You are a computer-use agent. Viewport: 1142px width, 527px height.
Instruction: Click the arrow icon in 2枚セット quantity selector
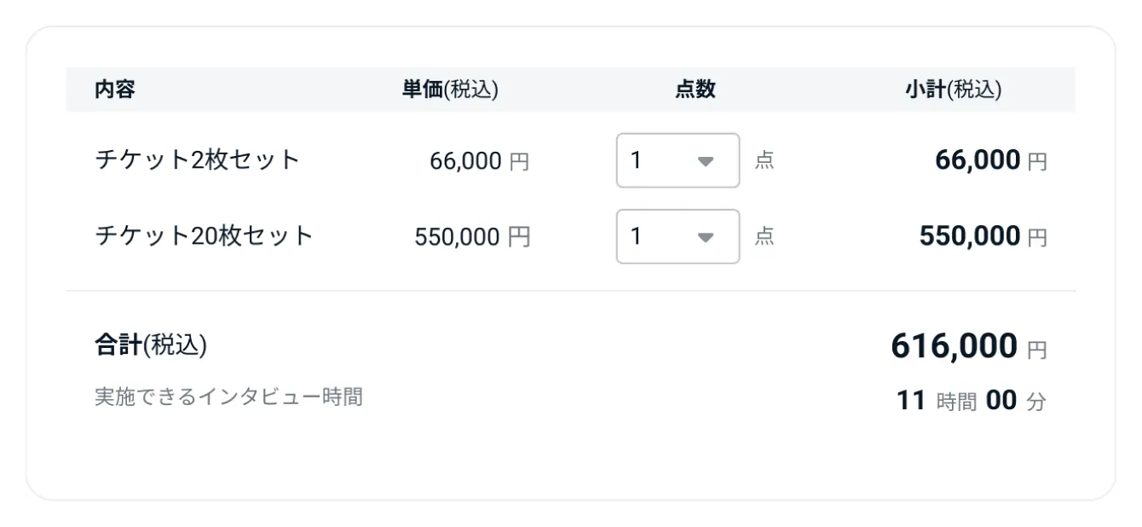point(706,161)
